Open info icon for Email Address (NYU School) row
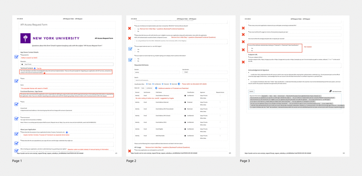This screenshot has width=362, height=176. click(x=185, y=115)
